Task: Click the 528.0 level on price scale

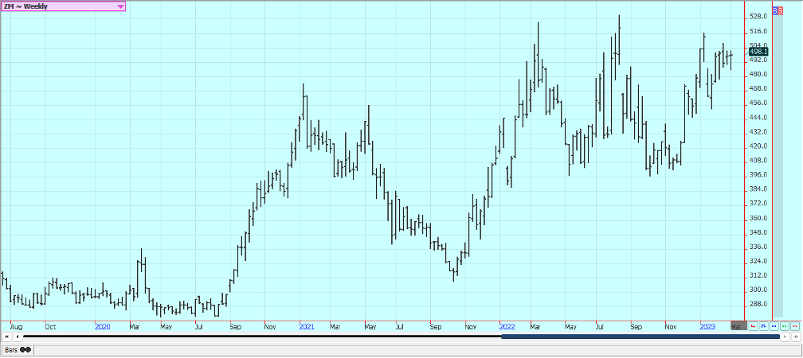Action: tap(758, 16)
